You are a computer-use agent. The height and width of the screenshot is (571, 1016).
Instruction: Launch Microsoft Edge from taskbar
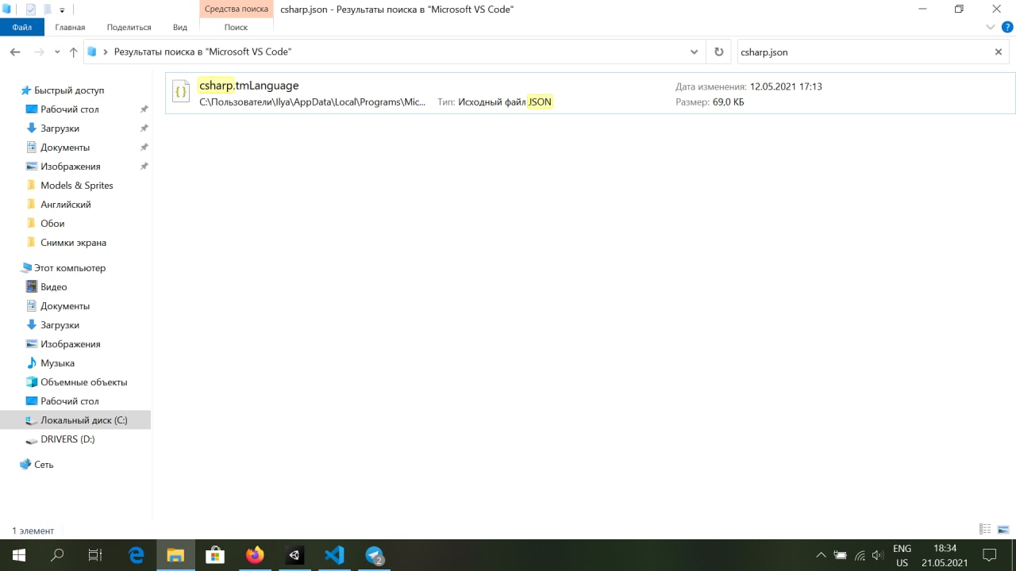click(x=136, y=555)
